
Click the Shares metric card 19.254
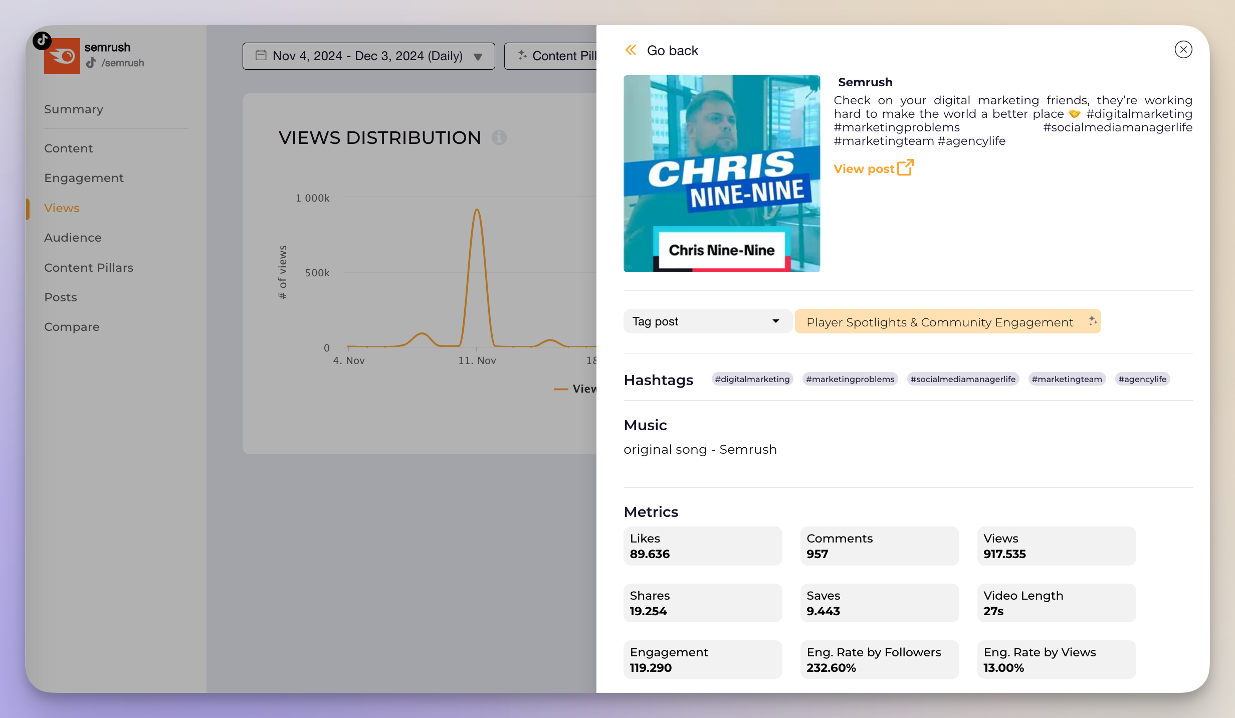703,603
